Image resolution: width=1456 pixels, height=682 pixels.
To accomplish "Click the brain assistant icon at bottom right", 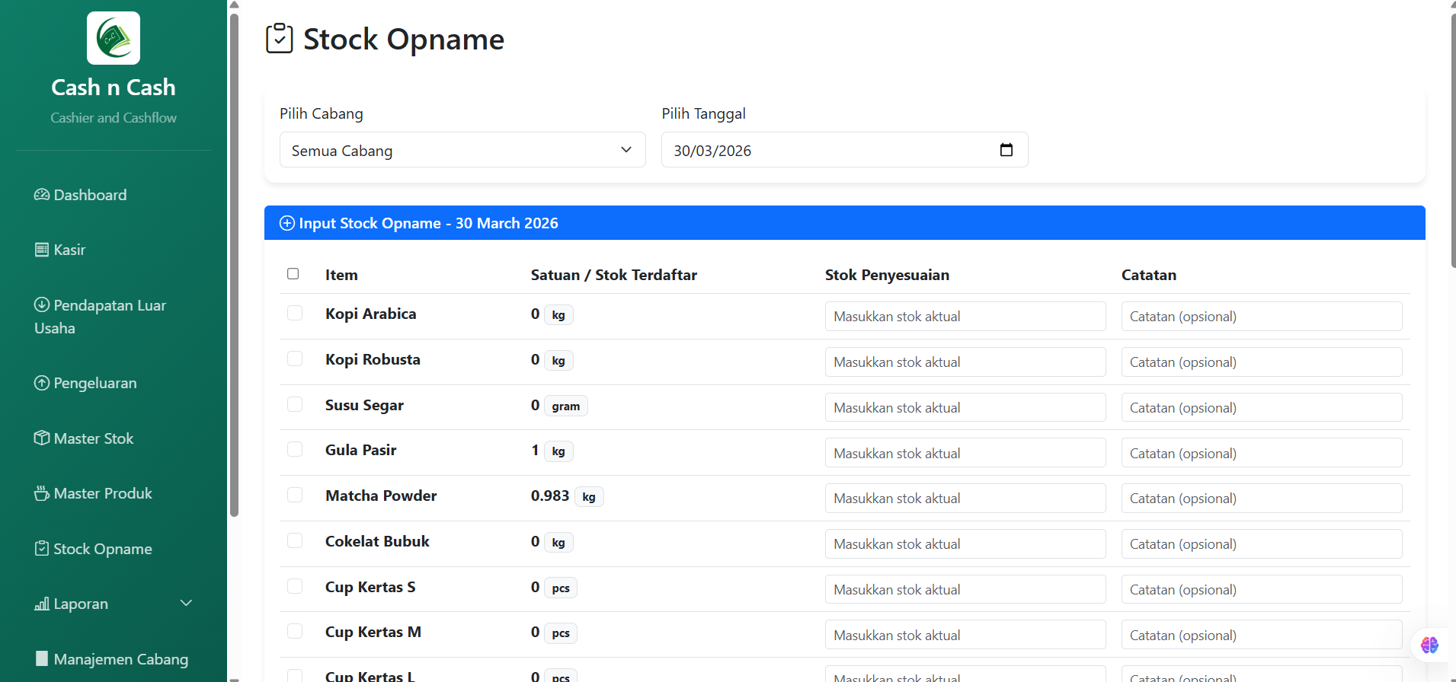I will click(1429, 645).
